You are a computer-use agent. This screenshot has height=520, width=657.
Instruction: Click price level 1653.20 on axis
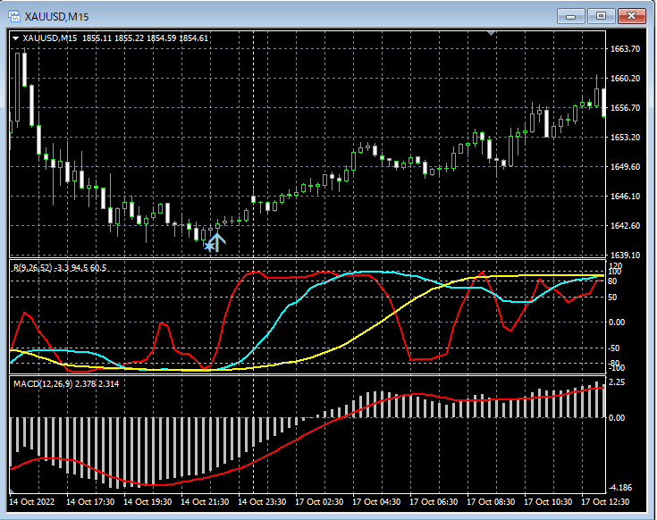625,137
